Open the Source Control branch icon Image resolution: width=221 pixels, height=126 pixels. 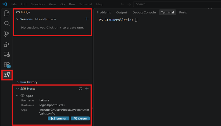pyautogui.click(x=7, y=34)
